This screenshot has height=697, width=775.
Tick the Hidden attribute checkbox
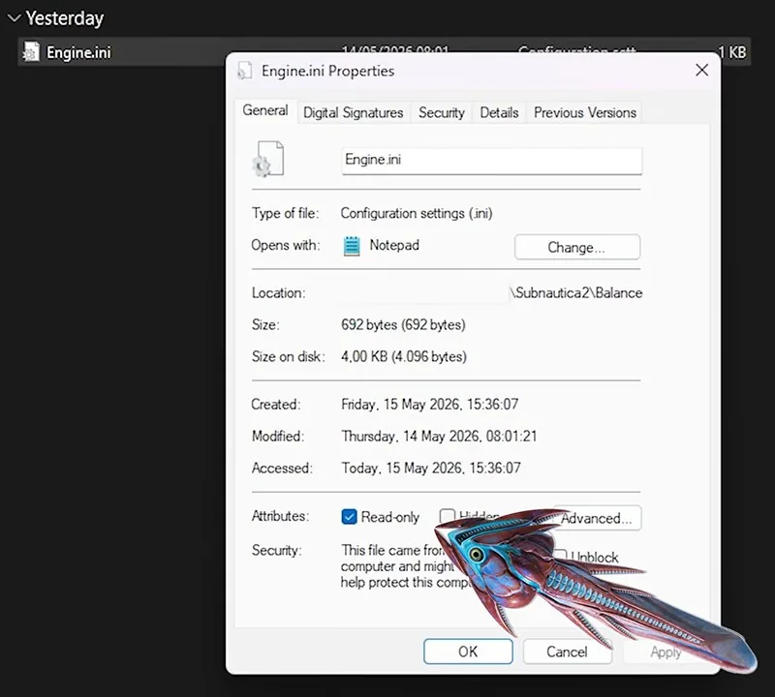point(448,517)
